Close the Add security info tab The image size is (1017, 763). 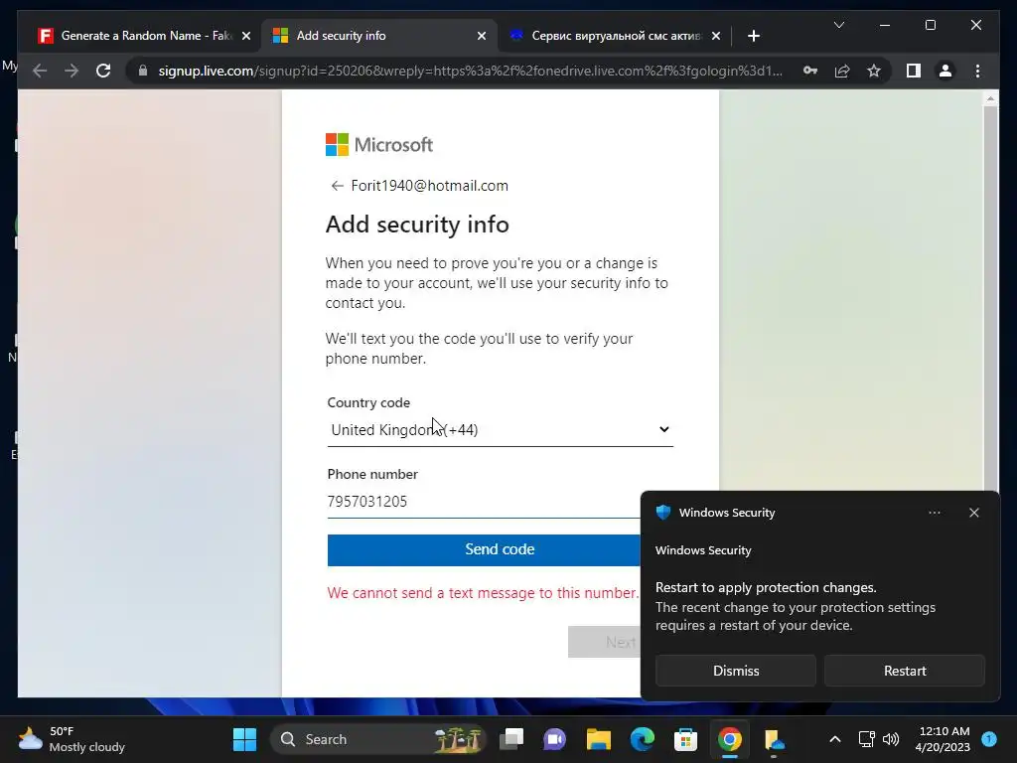(x=482, y=36)
